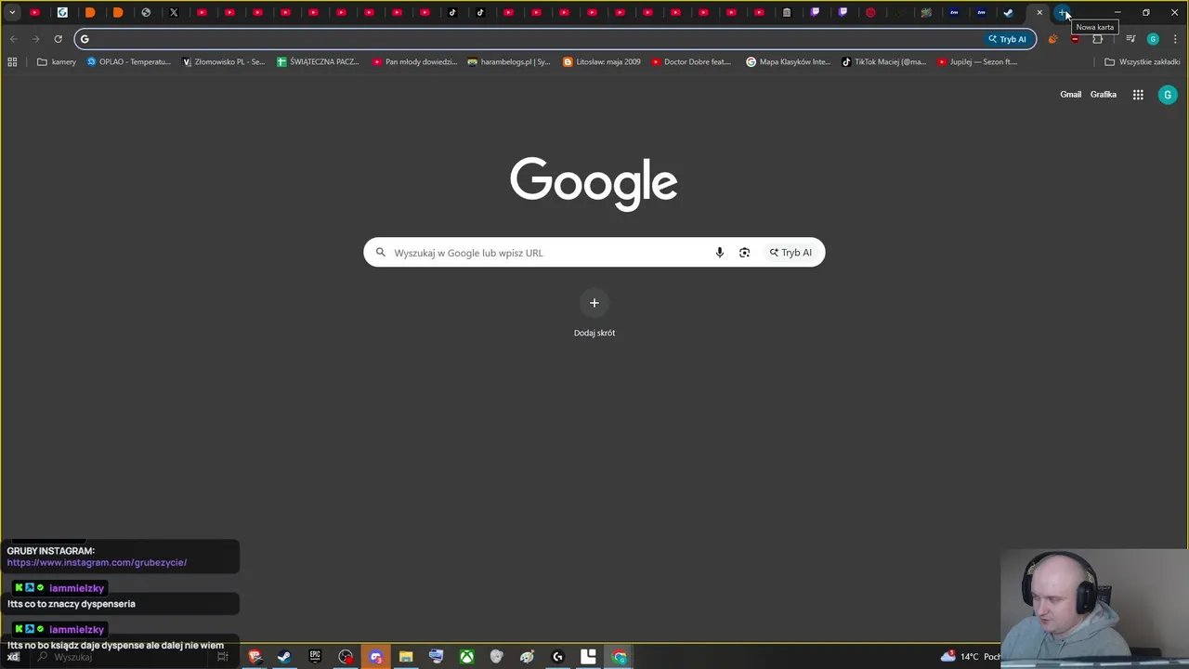Screen dimensions: 1189x669
Task: Open Logitech G HUB from taskbar
Action: tap(557, 657)
